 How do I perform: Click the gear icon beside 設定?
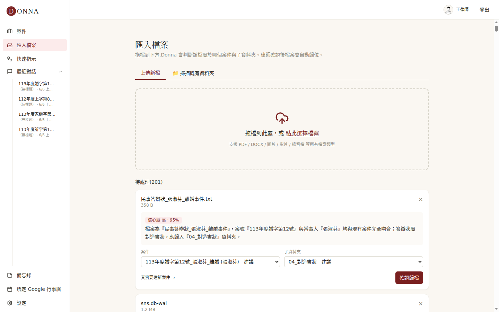pos(10,303)
